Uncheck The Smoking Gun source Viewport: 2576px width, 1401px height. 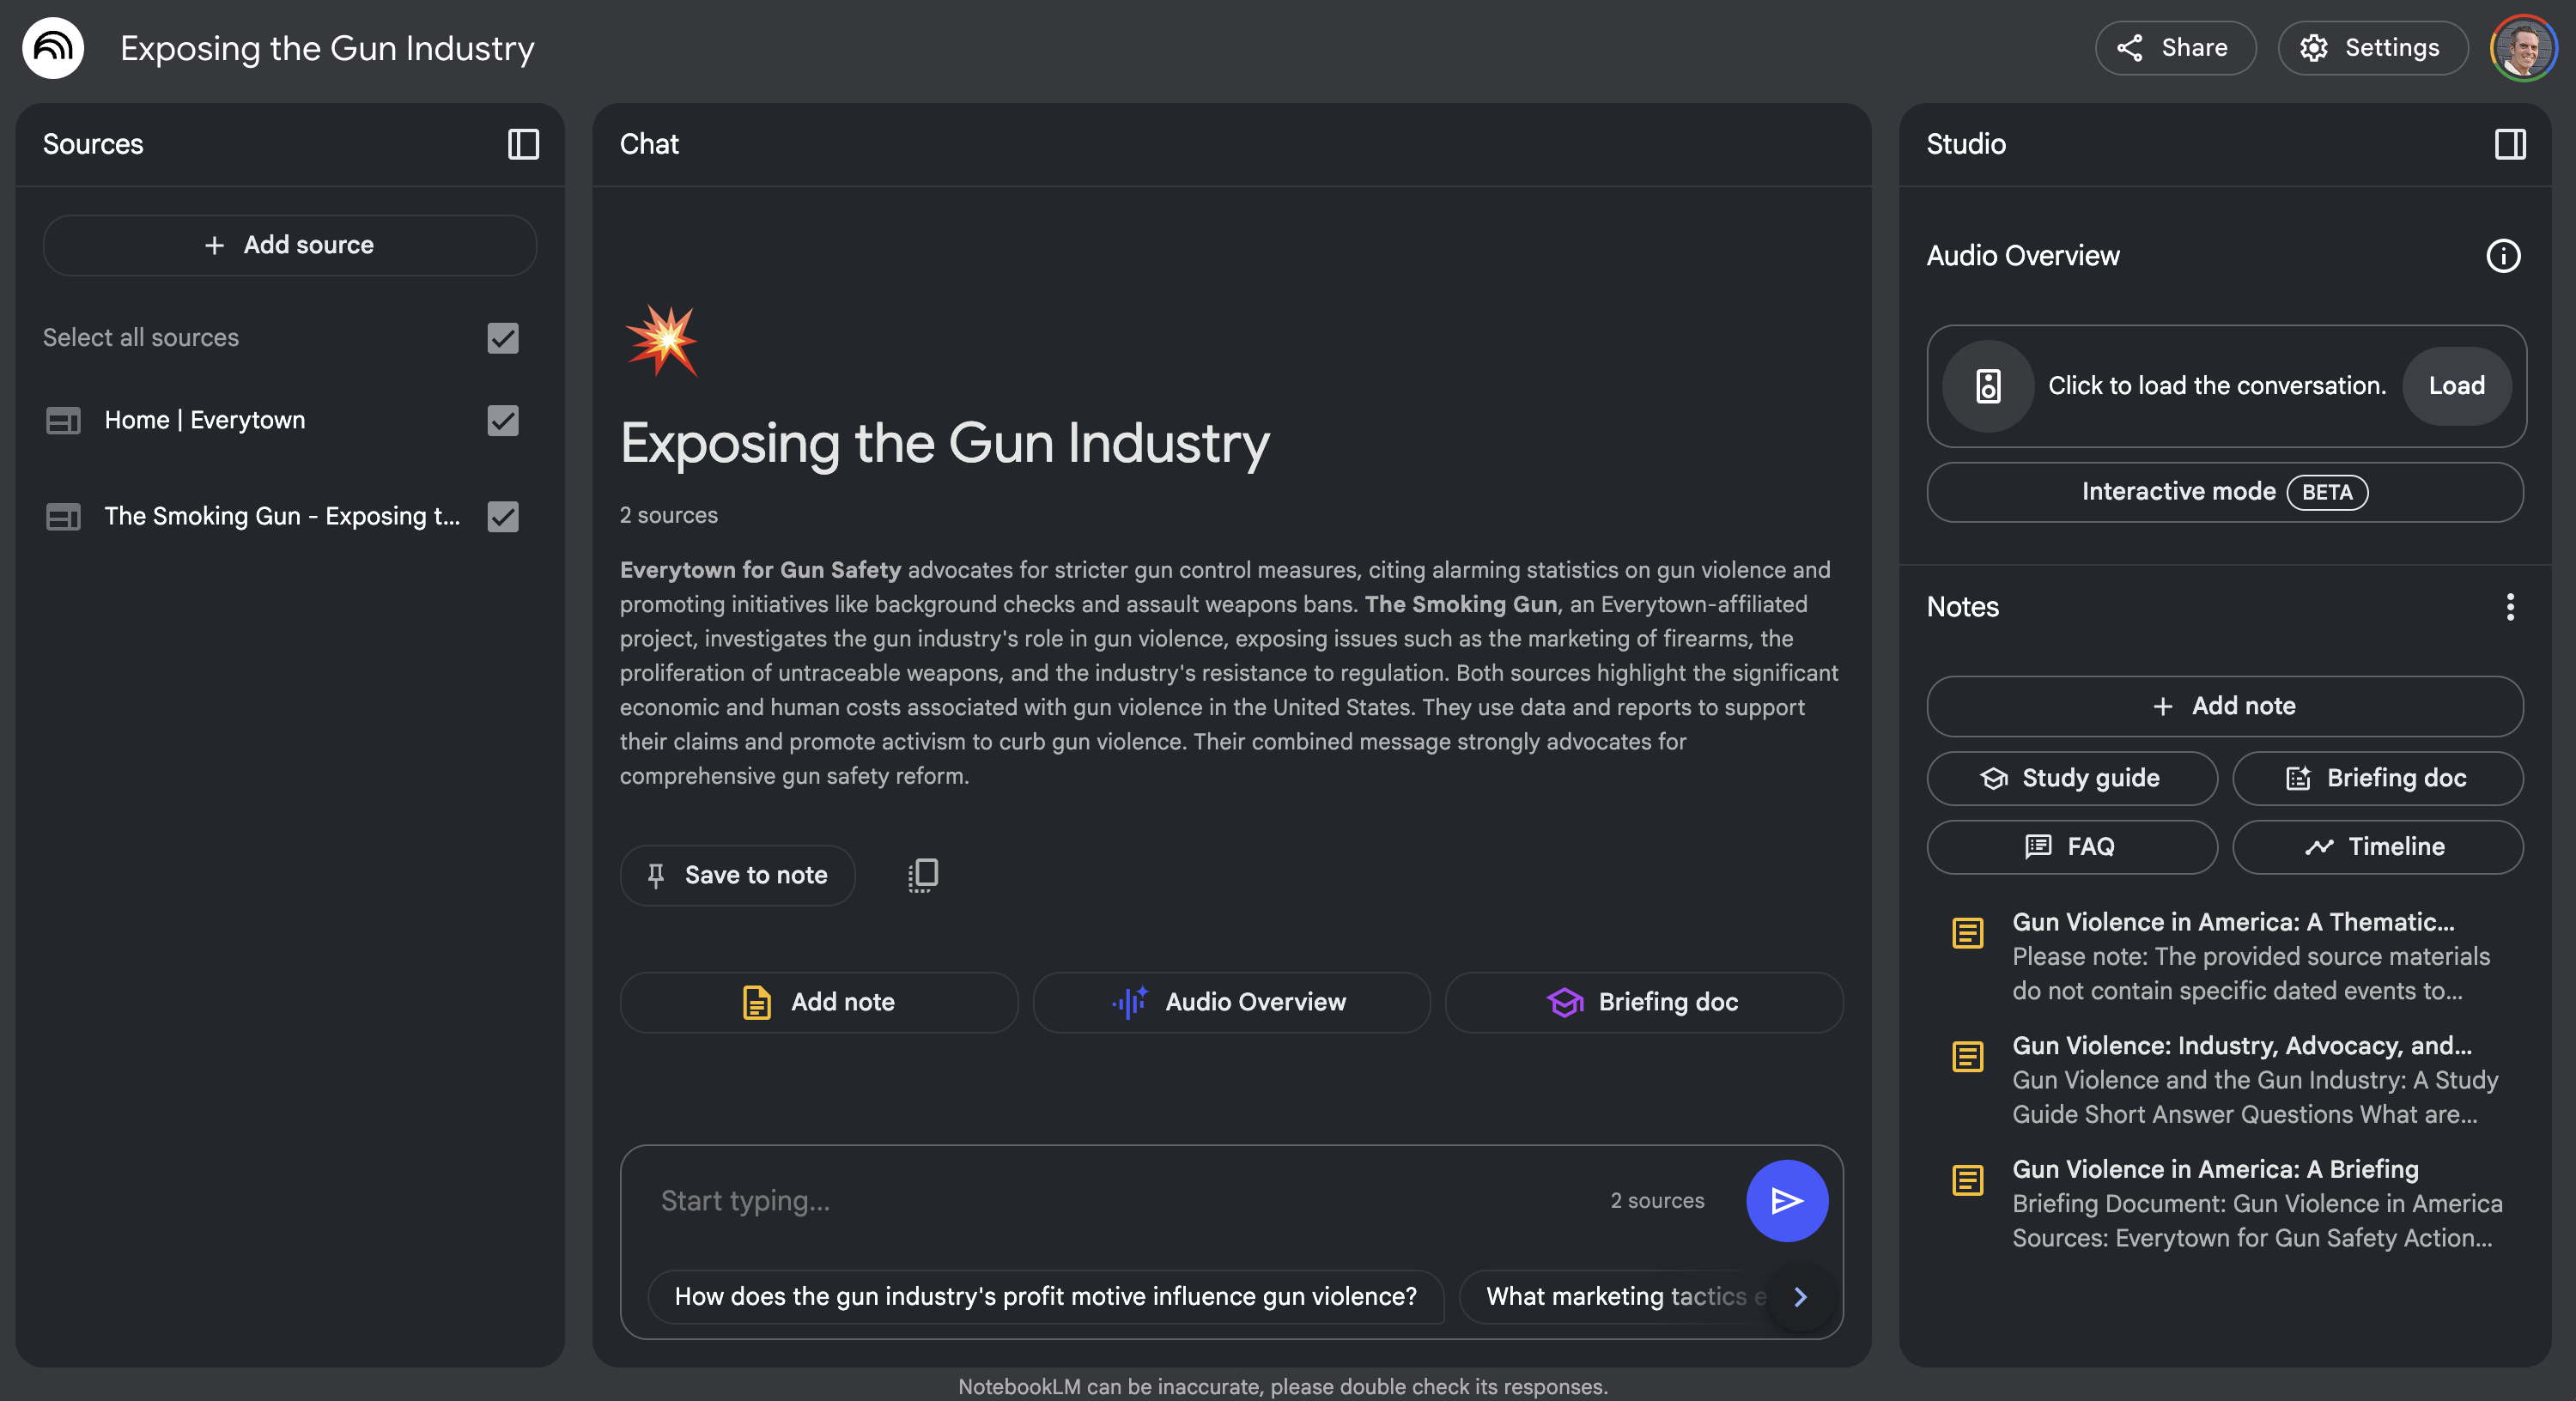click(503, 517)
